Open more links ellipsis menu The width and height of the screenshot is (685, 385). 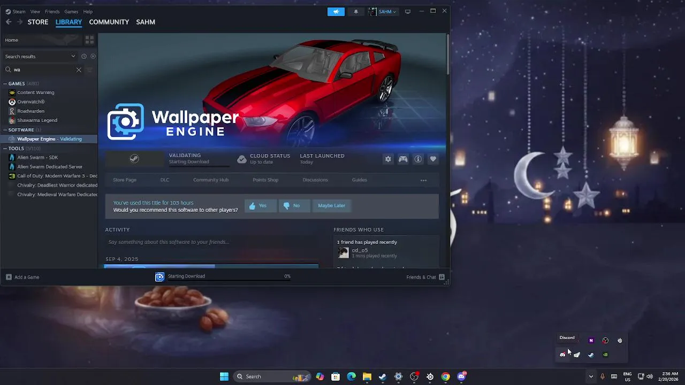[x=423, y=180]
